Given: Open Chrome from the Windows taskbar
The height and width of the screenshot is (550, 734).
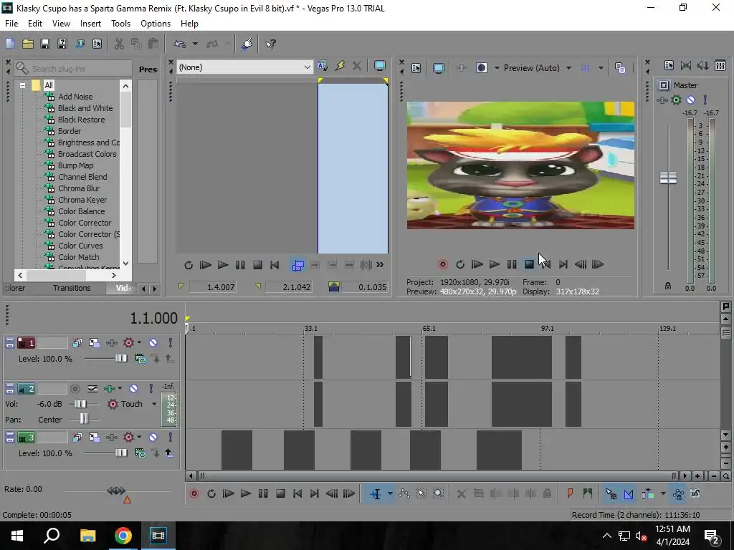Looking at the screenshot, I should point(123,536).
